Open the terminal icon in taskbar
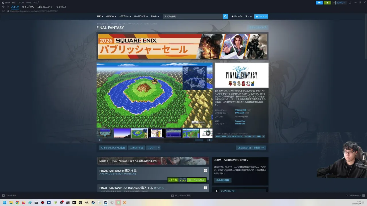Image resolution: width=367 pixels, height=206 pixels. [68, 203]
